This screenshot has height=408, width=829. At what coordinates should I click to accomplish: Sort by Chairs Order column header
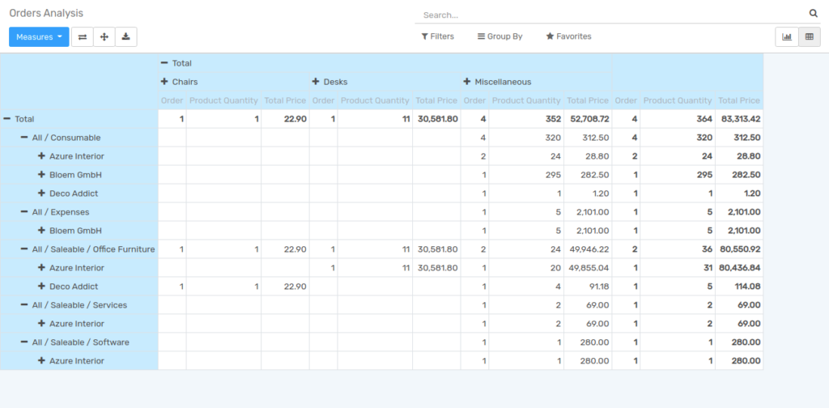(172, 100)
